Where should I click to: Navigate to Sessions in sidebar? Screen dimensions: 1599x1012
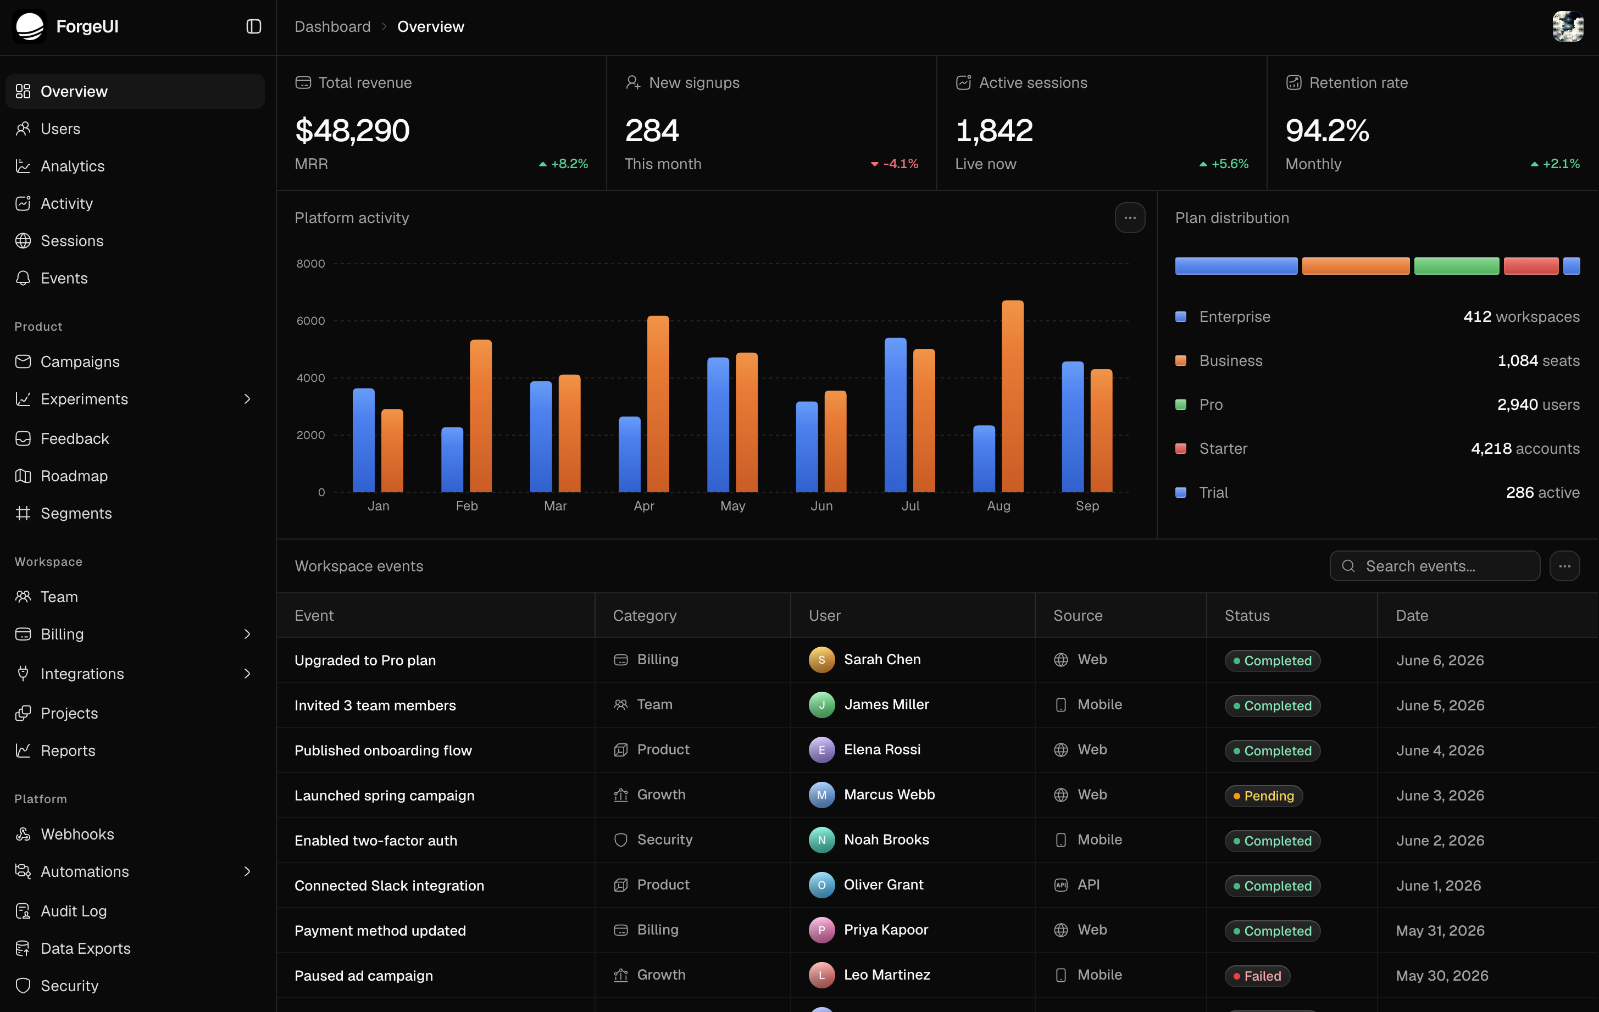coord(135,241)
